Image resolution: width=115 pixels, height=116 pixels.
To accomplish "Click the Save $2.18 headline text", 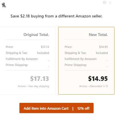I will pyautogui.click(x=57, y=16).
